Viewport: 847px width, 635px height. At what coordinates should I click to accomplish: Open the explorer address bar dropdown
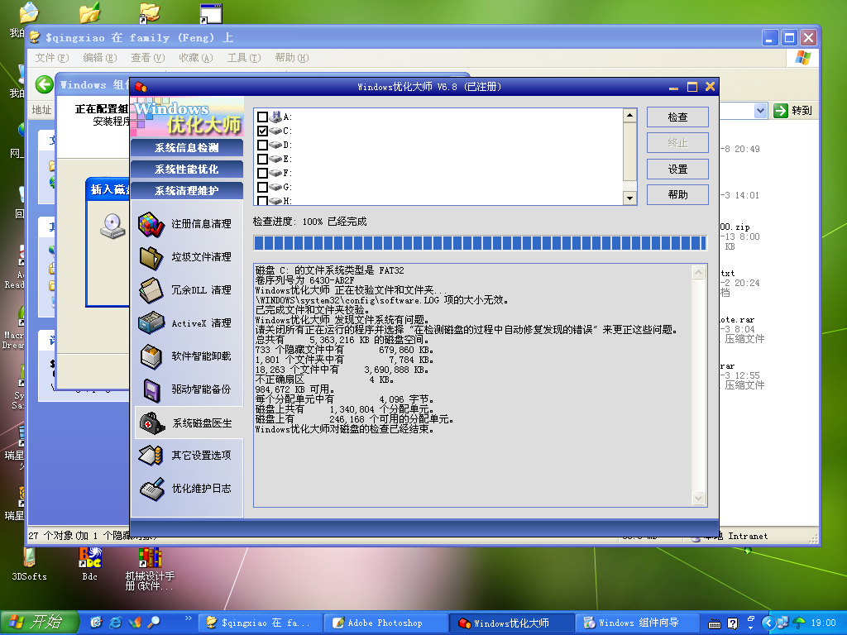tap(760, 111)
